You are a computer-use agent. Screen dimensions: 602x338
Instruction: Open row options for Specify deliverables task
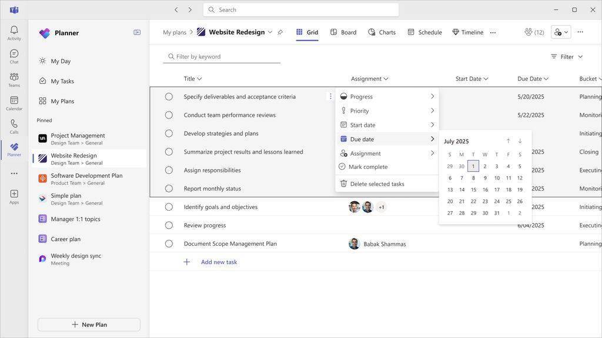(x=330, y=97)
